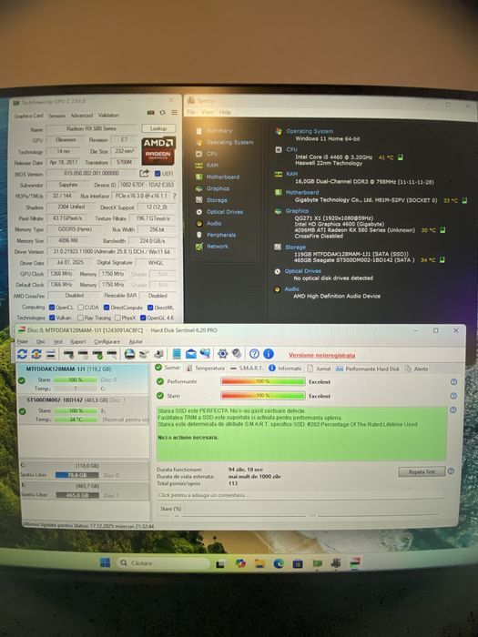The height and width of the screenshot is (637, 478).
Task: Switch to the Jurnal tab
Action: (x=319, y=369)
